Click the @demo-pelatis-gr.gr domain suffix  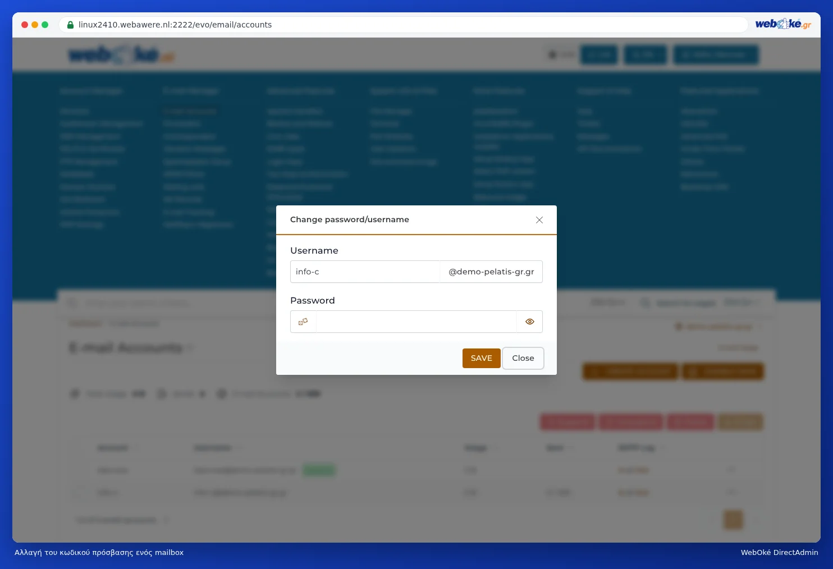point(491,272)
